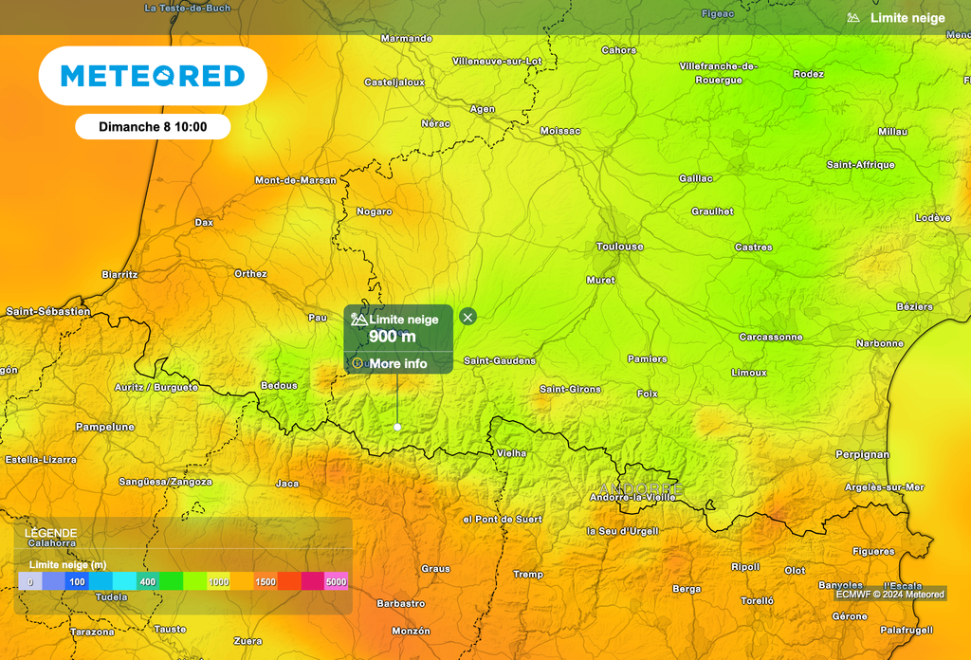Click the white map marker dot
Image resolution: width=971 pixels, height=660 pixels.
[397, 428]
